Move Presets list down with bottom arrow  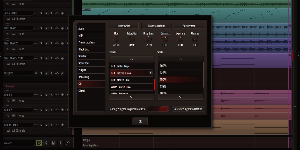pos(132,97)
